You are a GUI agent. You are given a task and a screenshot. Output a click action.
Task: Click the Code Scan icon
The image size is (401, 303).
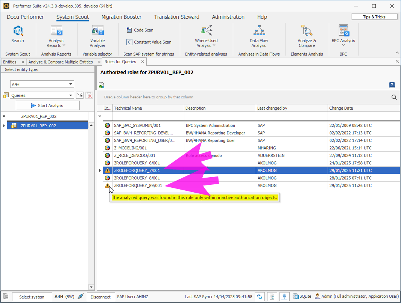pos(129,30)
